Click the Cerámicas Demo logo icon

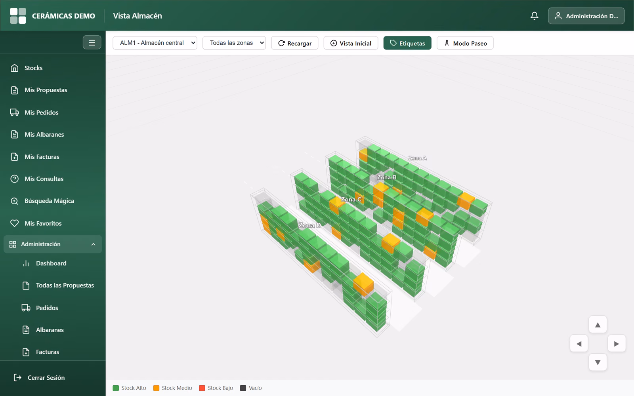click(18, 16)
